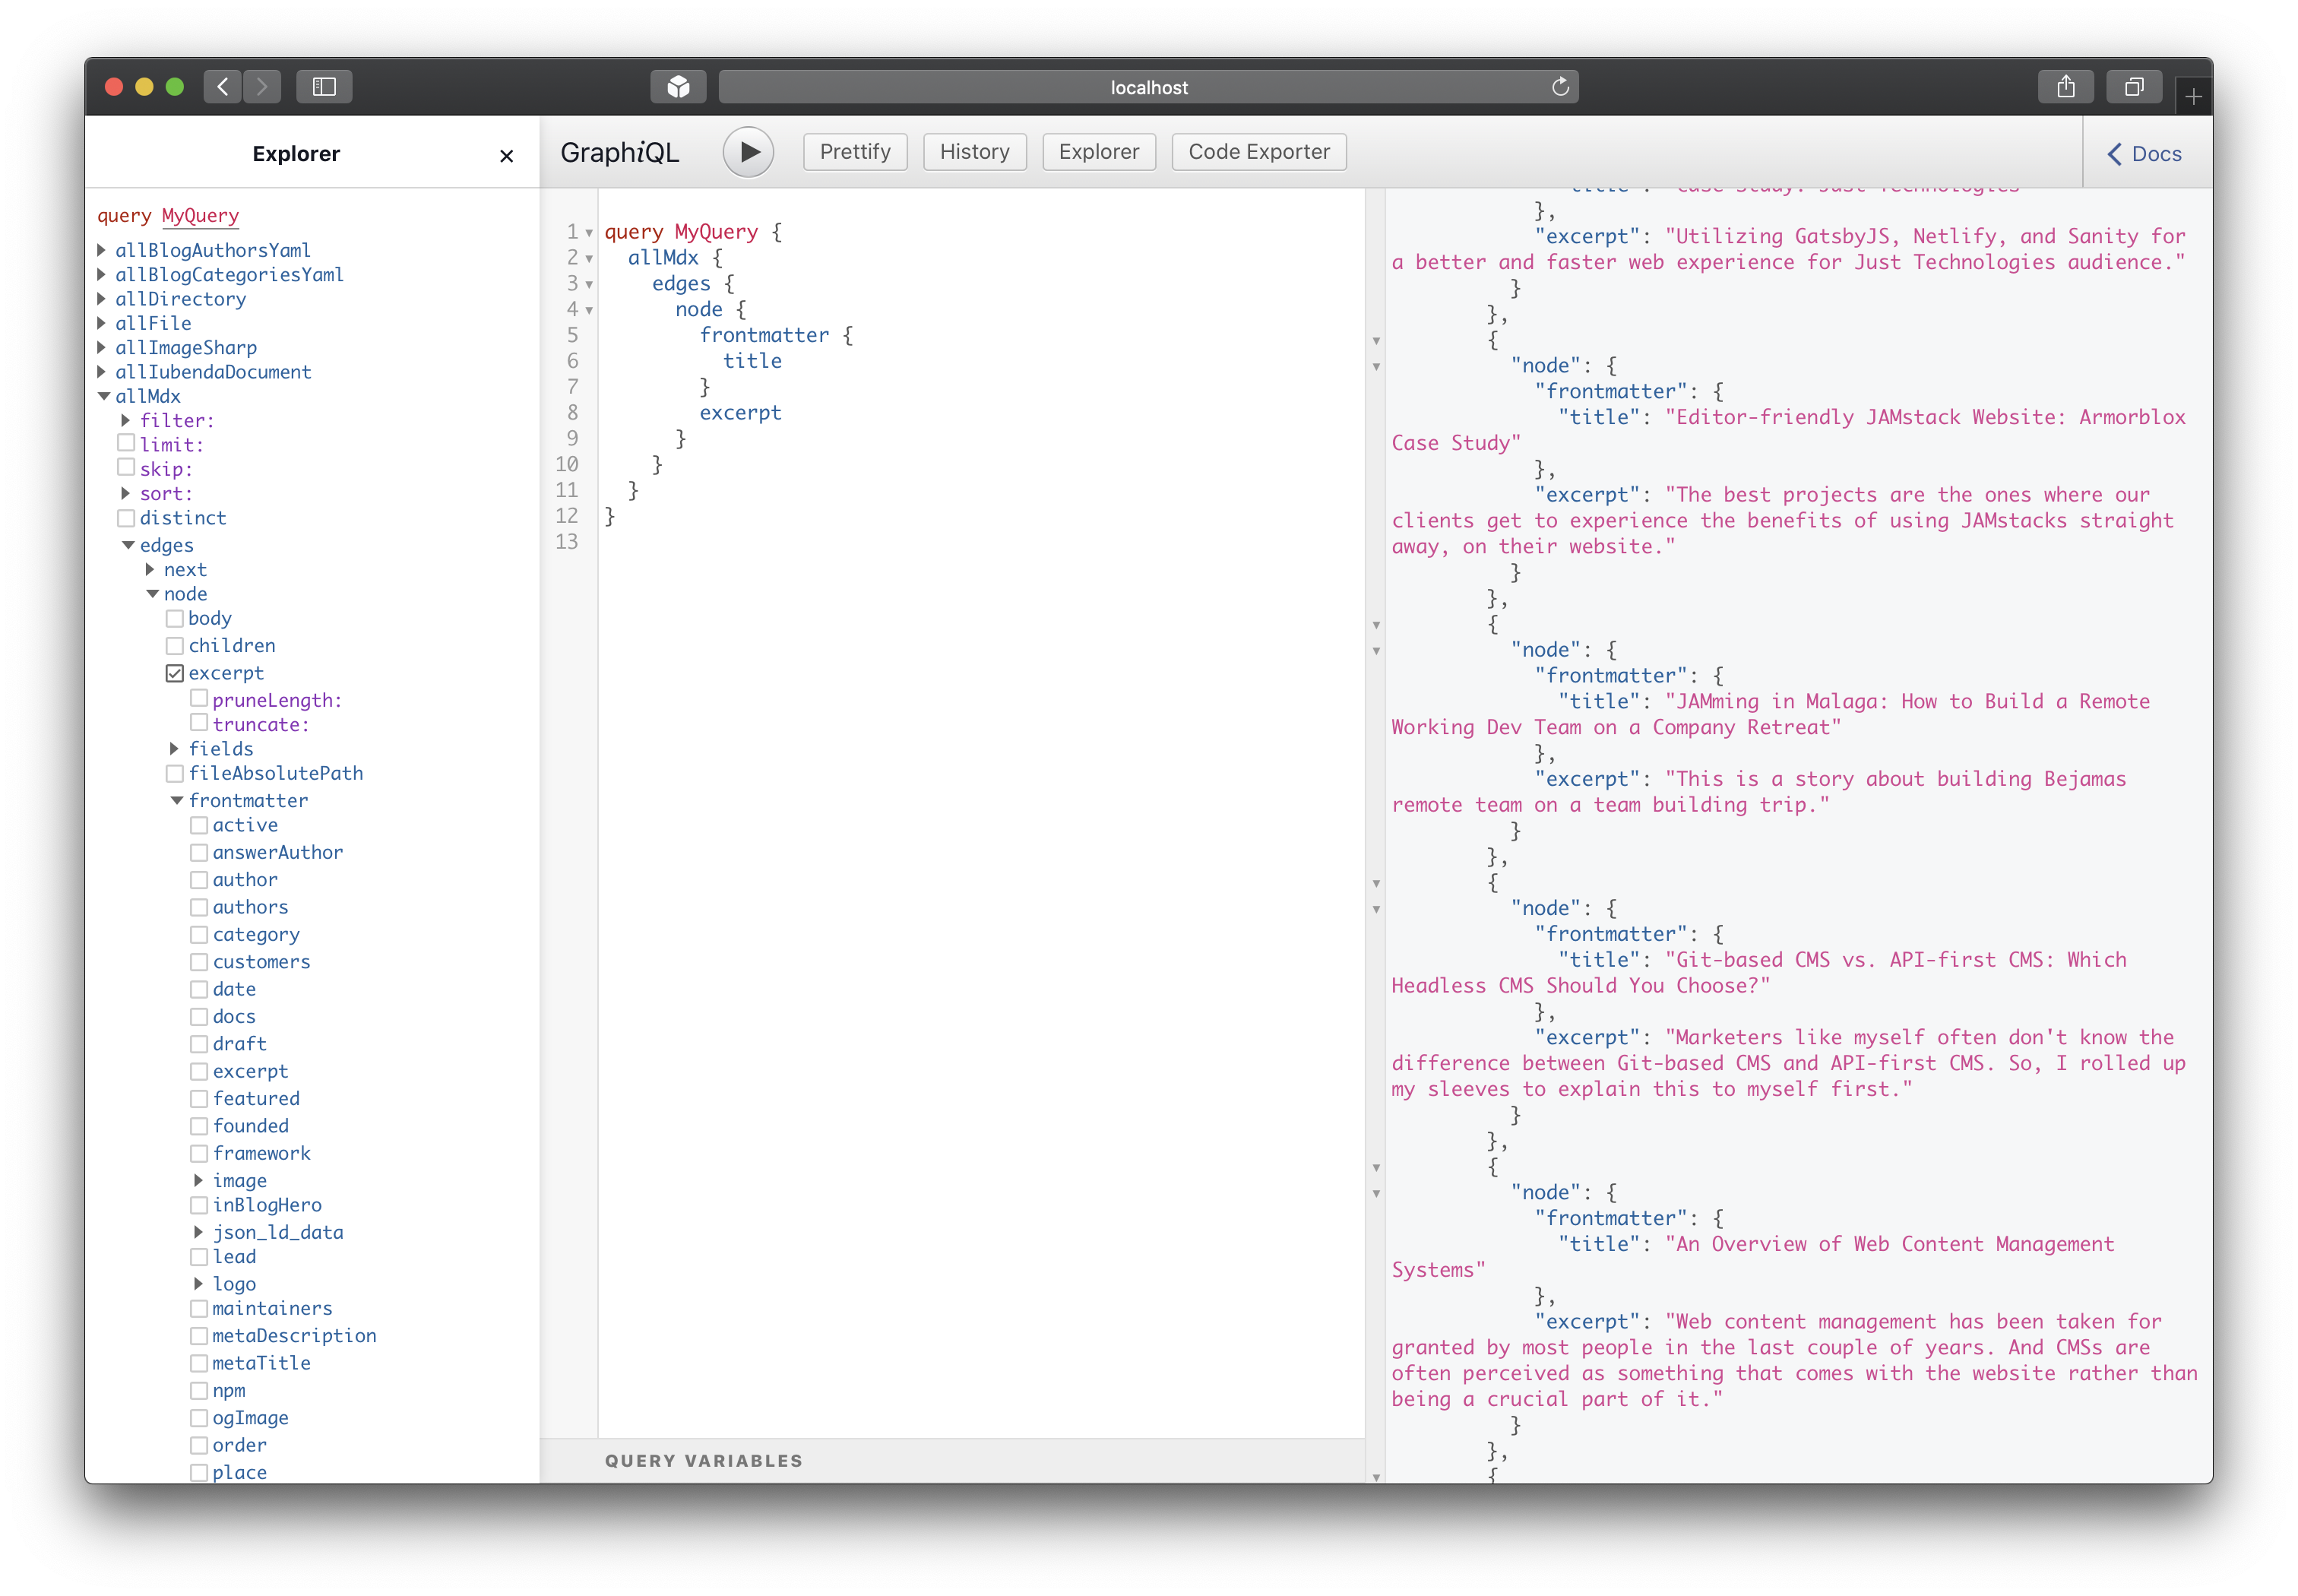
Task: Enable the body field checkbox
Action: pos(175,619)
